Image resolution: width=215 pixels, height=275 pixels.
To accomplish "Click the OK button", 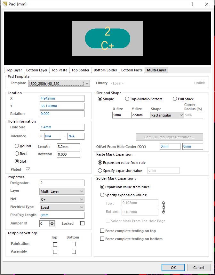I will [x=173, y=267].
